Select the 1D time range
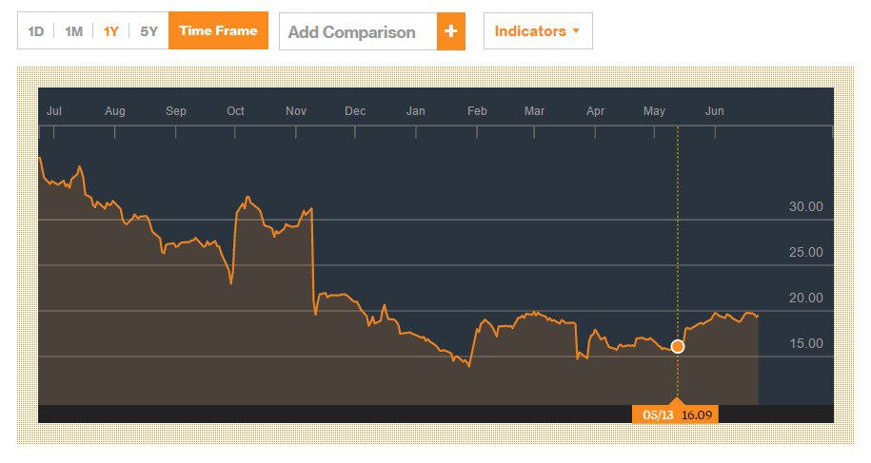 point(36,31)
